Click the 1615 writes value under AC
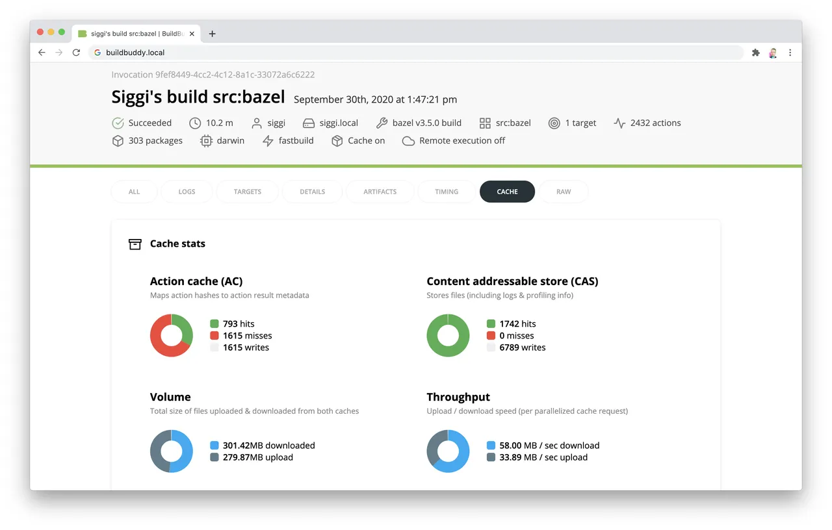This screenshot has height=530, width=832. click(246, 347)
